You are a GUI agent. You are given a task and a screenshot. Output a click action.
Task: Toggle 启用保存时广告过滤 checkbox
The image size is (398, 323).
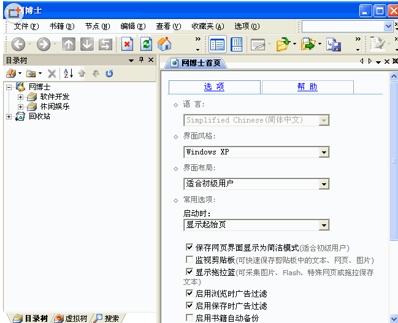tap(189, 305)
